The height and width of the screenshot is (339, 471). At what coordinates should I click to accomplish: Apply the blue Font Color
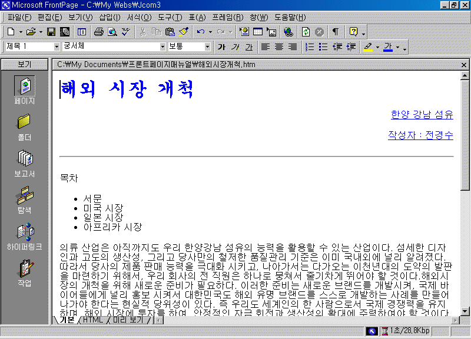tap(388, 46)
